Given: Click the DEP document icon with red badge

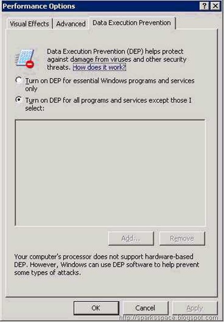Looking at the screenshot, I should point(26,59).
